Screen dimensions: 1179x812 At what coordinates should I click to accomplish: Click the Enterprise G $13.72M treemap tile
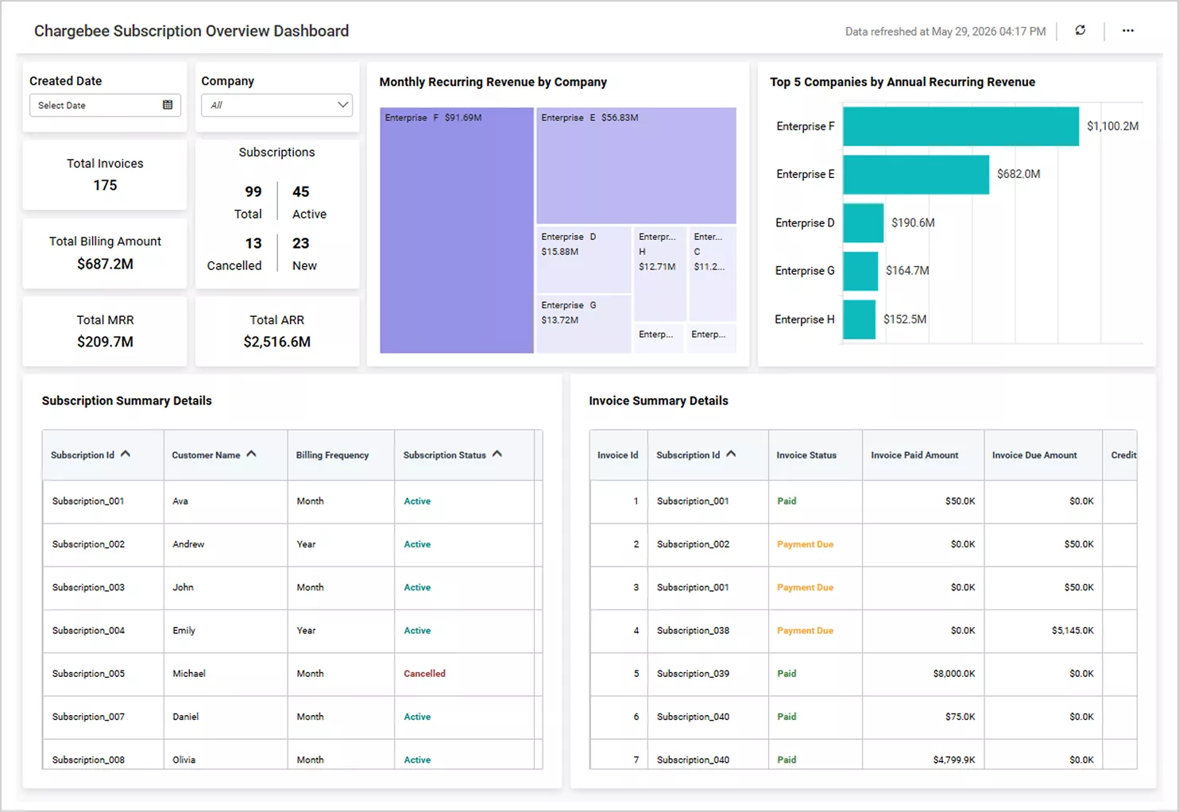point(584,324)
